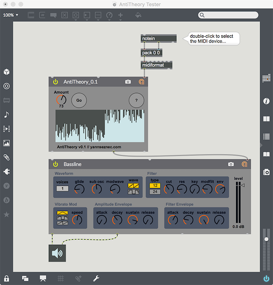The height and width of the screenshot is (285, 273).
Task: Open the plug-ins browser in sidebar
Action: click(7, 172)
